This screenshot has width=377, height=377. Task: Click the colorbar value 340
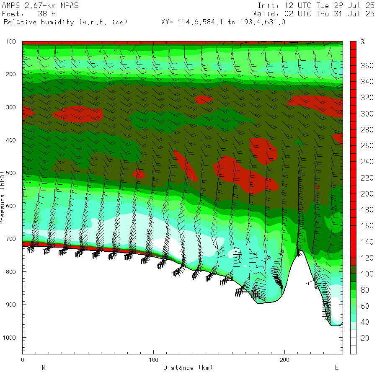pyautogui.click(x=367, y=82)
